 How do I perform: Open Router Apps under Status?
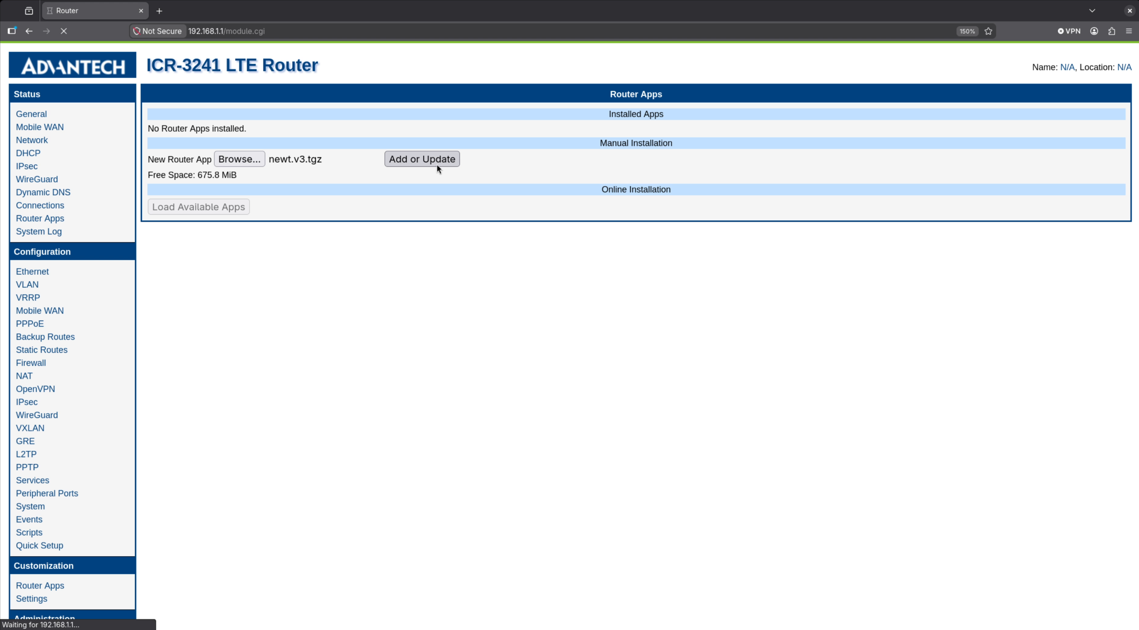40,218
